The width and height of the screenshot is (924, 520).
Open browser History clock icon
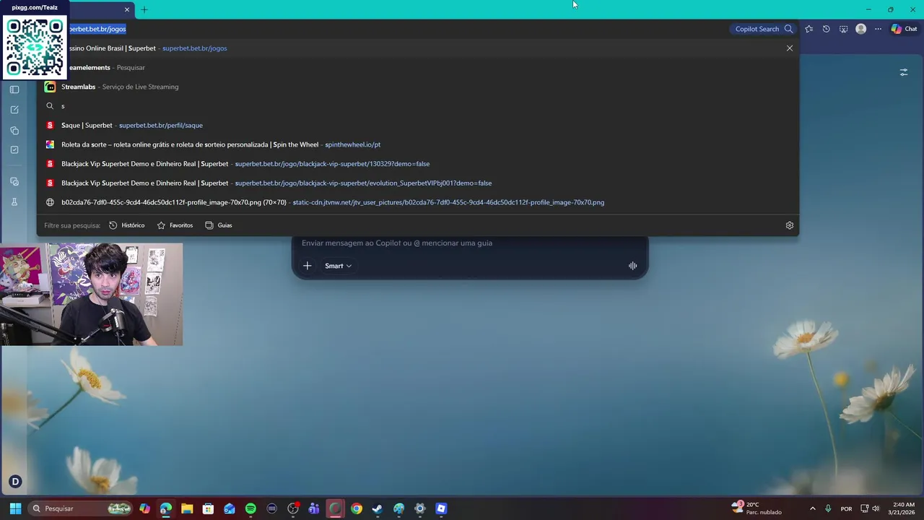(x=826, y=29)
